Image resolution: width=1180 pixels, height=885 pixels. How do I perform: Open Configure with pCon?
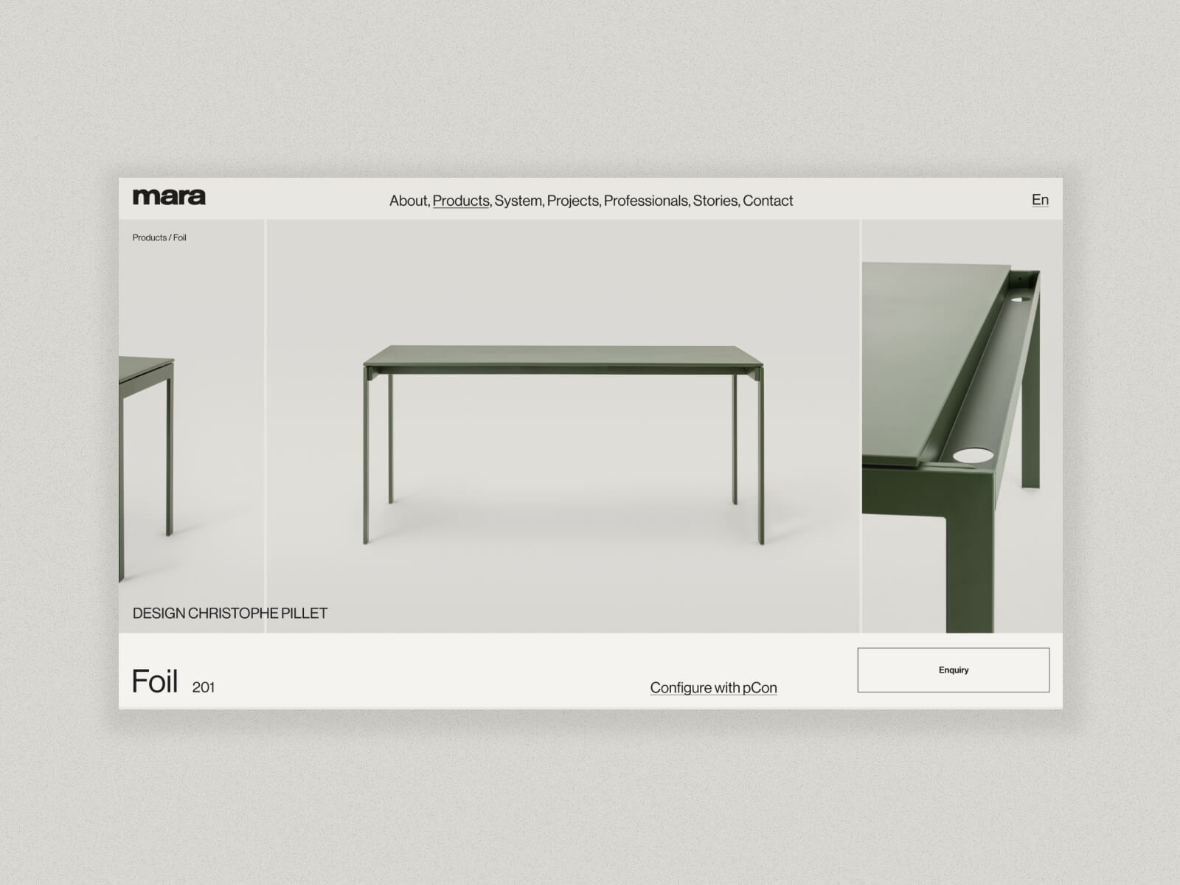pyautogui.click(x=712, y=687)
